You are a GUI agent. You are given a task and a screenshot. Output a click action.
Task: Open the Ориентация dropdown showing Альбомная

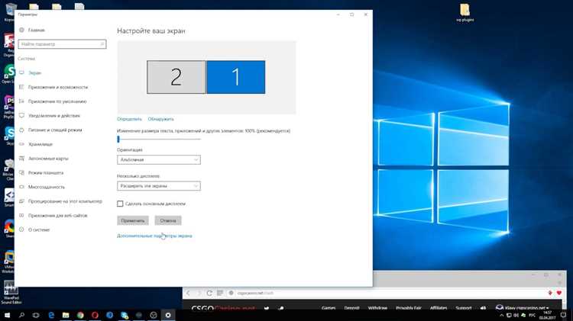[x=159, y=160]
